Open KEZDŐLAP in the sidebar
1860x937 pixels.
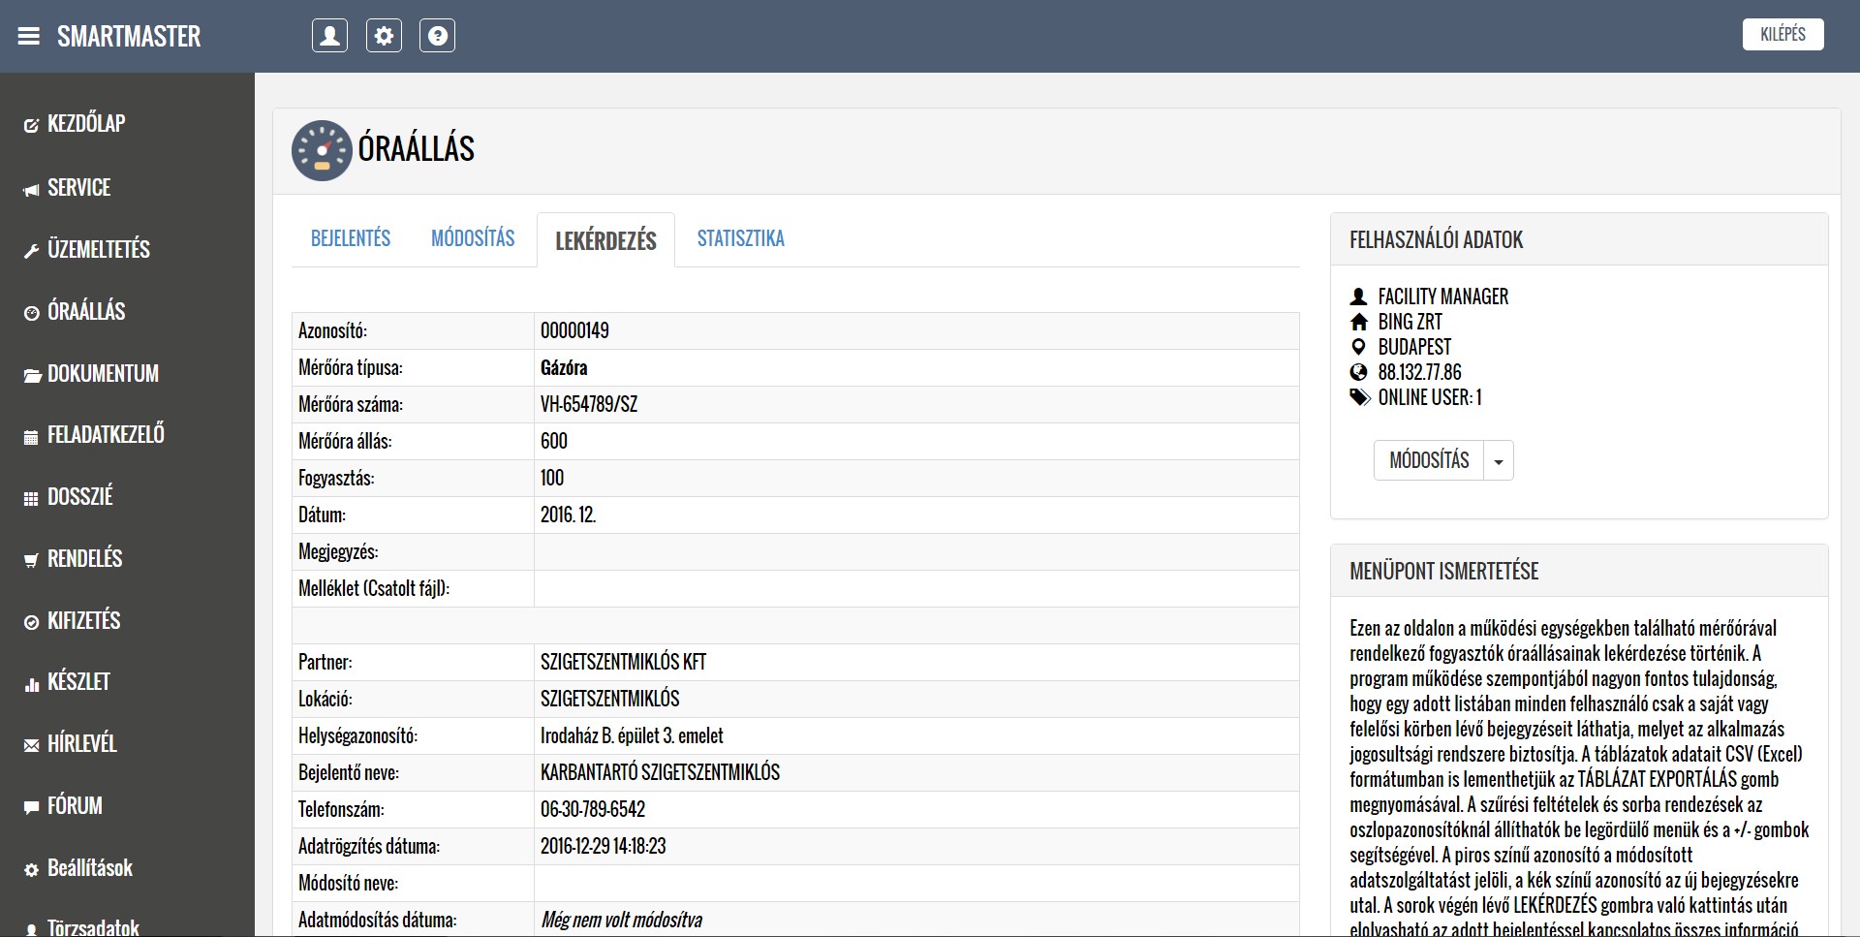click(86, 124)
